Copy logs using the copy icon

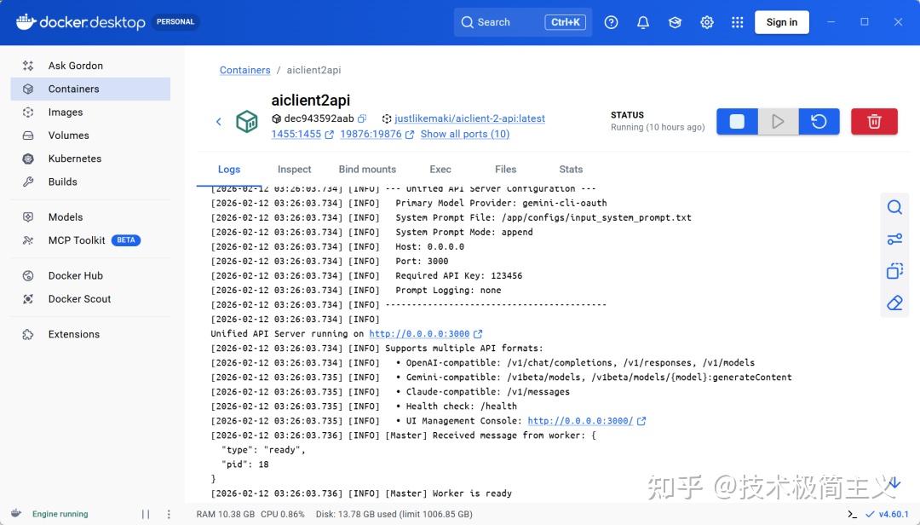click(x=894, y=271)
